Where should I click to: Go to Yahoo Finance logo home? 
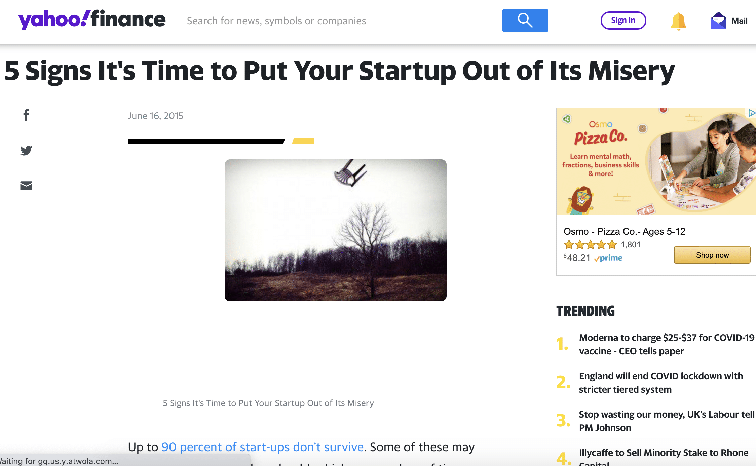coord(92,20)
